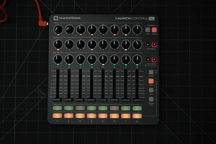Click Track Control button 2
The height and width of the screenshot is (144, 216).
pyautogui.click(x=69, y=116)
